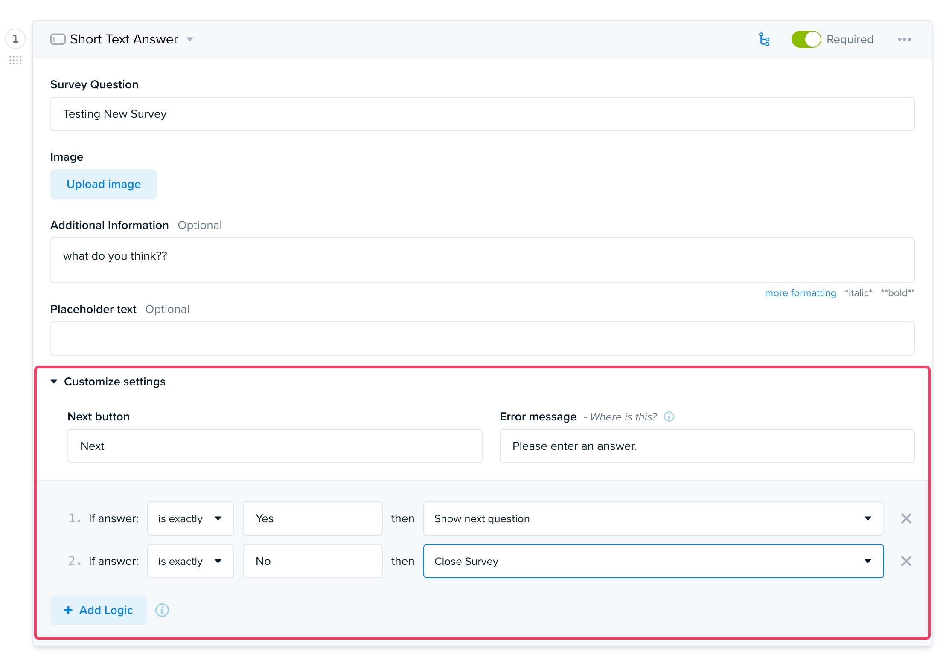Click the empty Placeholder text field
The image size is (949, 660).
(x=482, y=339)
